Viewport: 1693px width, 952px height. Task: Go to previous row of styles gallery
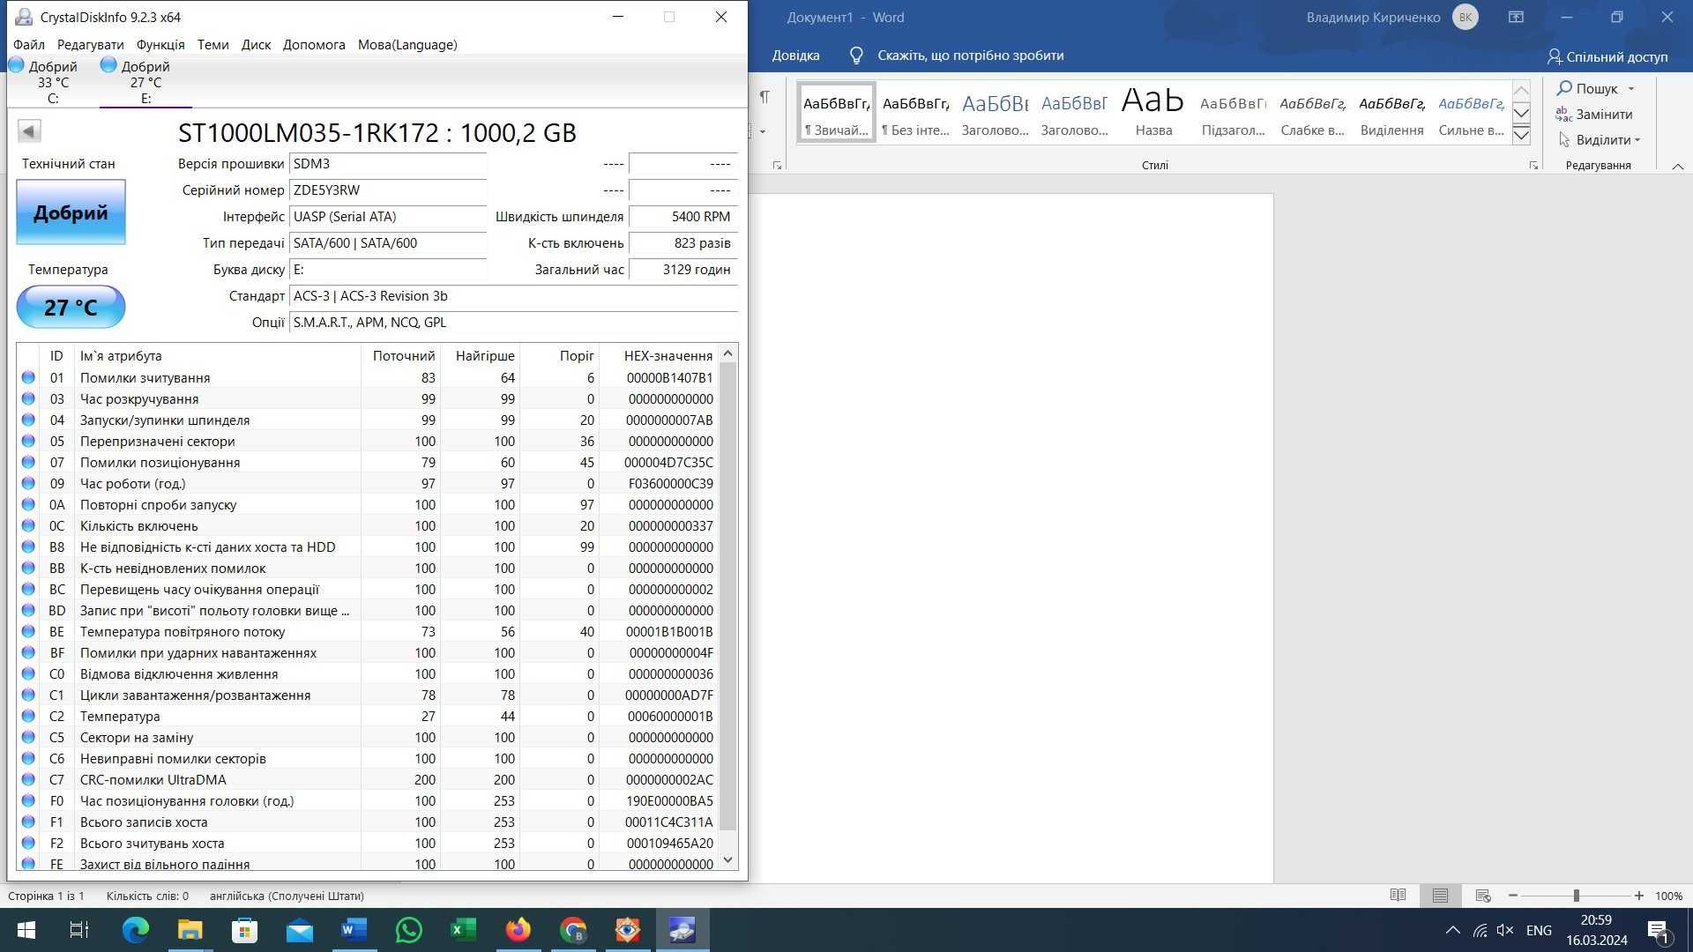click(1521, 91)
